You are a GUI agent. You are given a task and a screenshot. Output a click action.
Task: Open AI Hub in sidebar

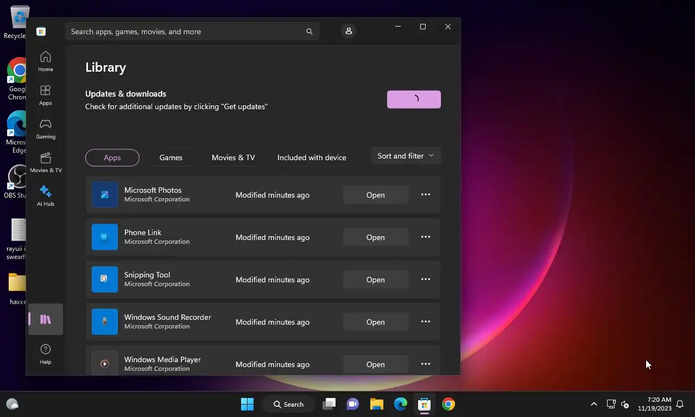[x=46, y=196]
